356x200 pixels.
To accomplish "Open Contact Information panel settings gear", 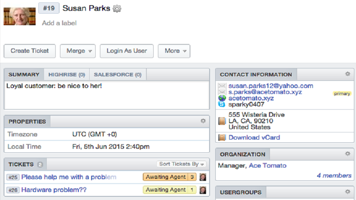I will (348, 74).
